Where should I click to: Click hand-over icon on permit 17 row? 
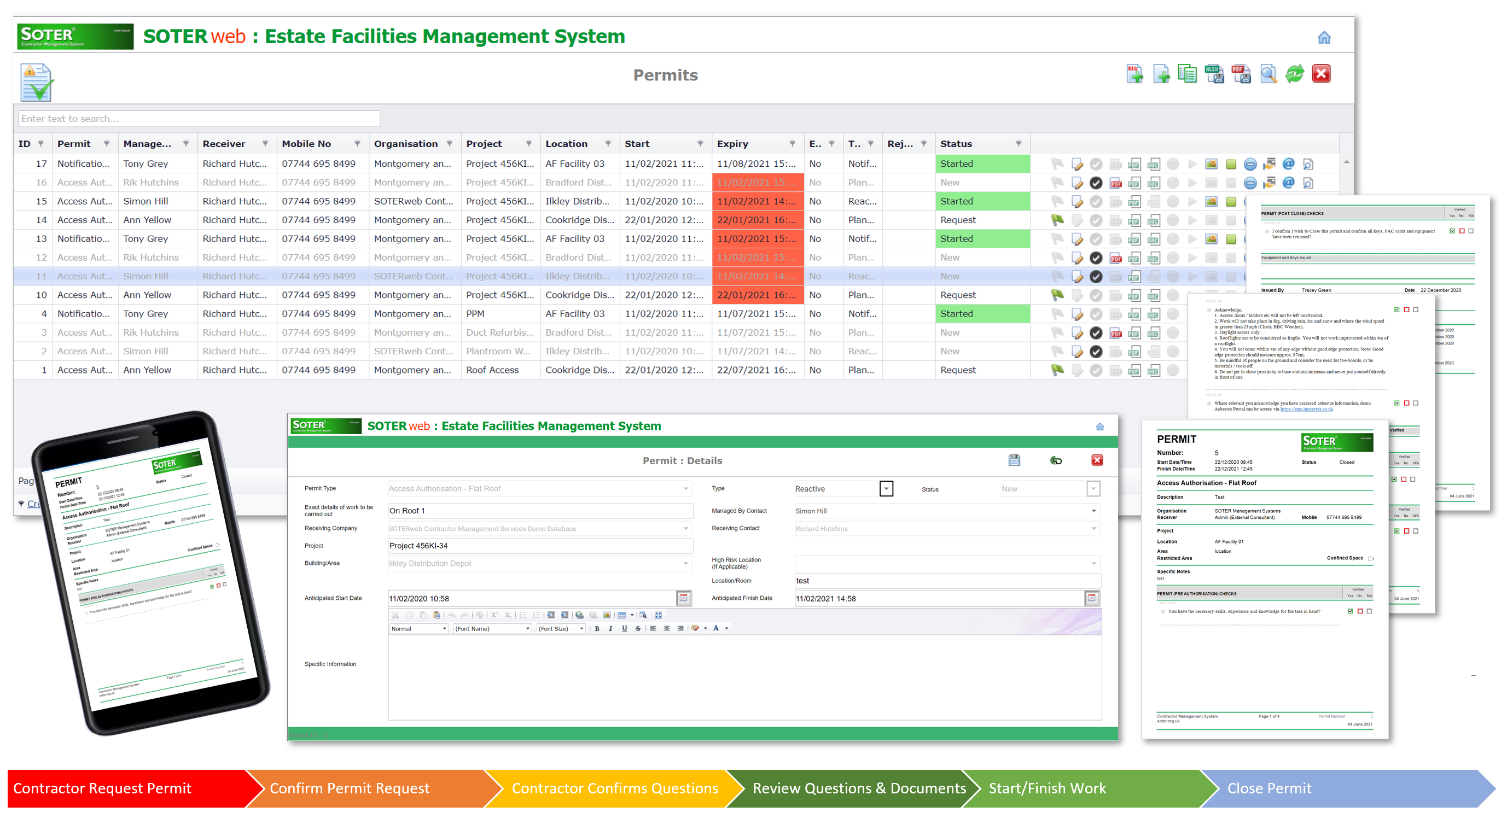(1269, 163)
